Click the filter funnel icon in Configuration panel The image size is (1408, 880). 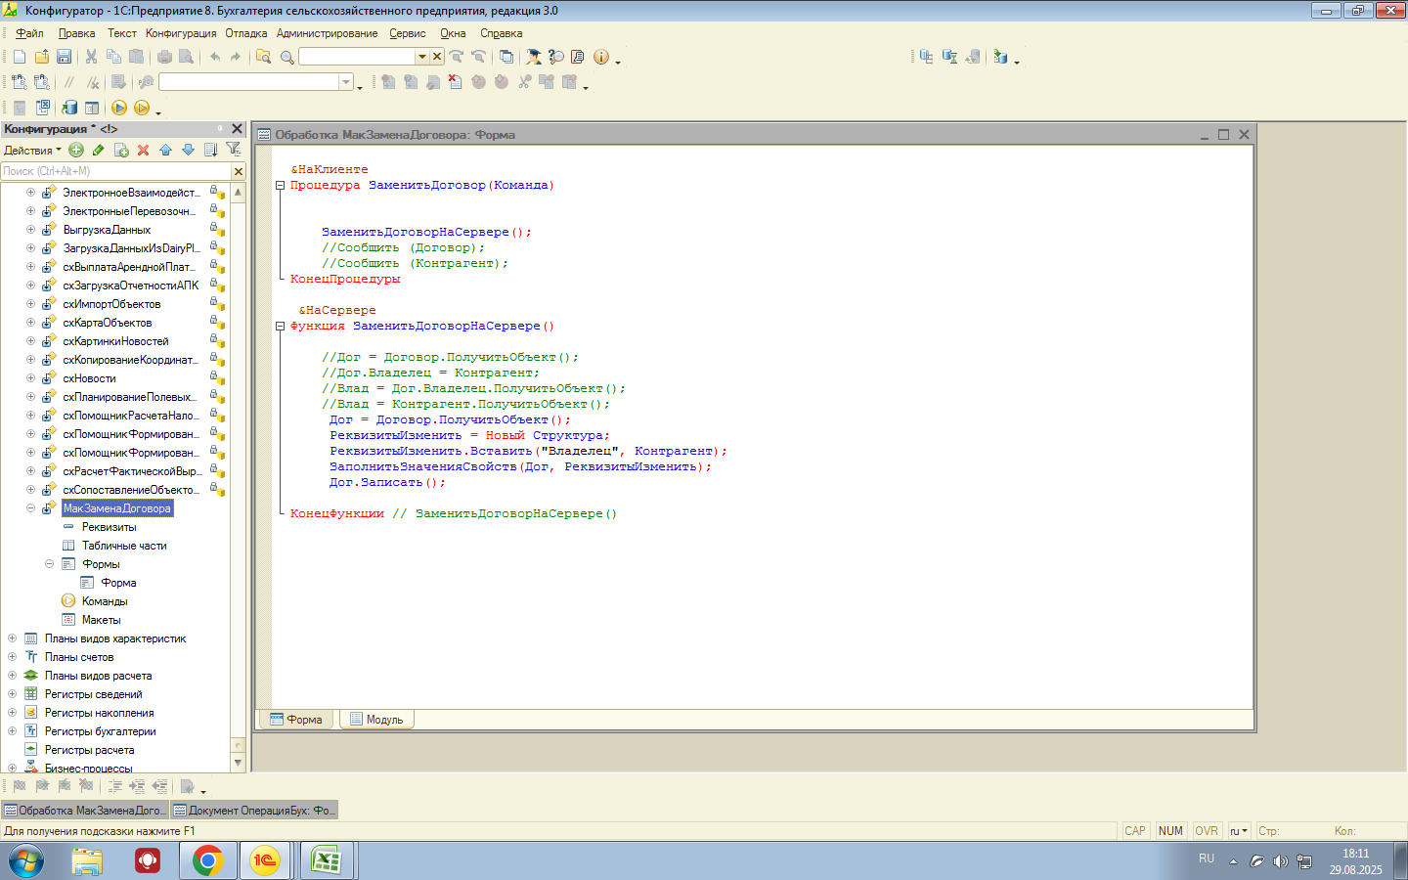pos(233,150)
